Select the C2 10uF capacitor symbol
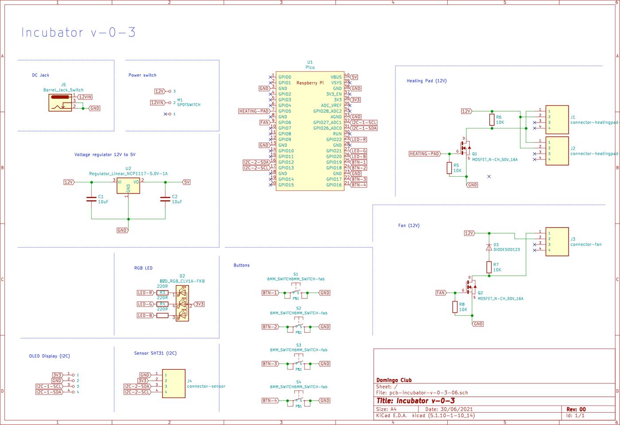Viewport: 620px width, 425px height. pyautogui.click(x=166, y=199)
